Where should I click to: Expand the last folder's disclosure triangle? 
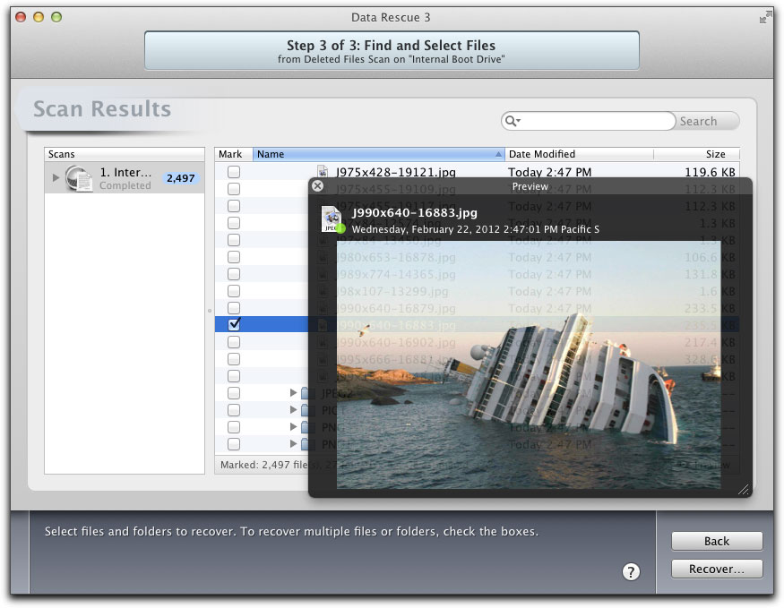293,444
